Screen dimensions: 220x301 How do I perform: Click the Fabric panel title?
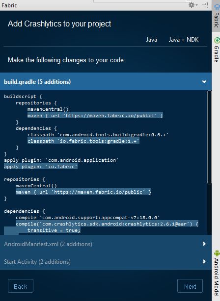(x=9, y=5)
